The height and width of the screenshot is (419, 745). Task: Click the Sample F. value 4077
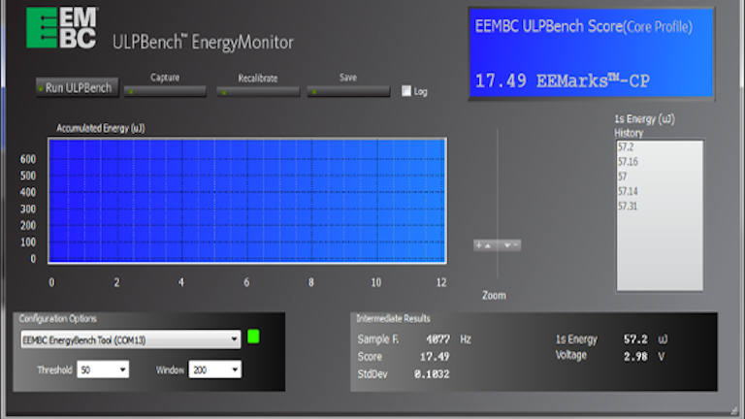point(437,339)
